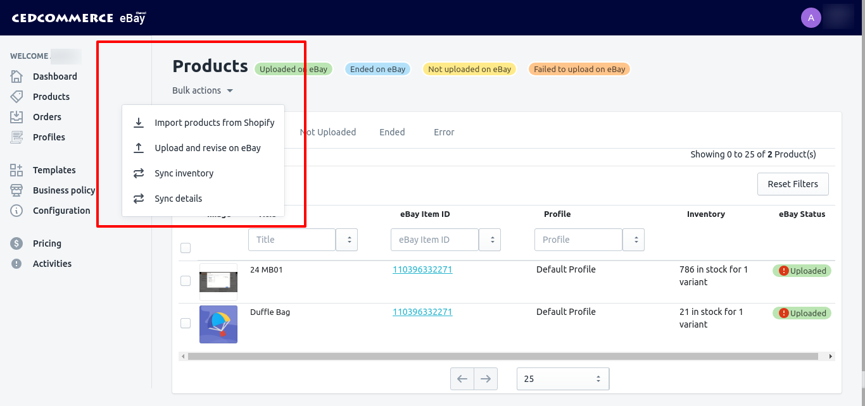Viewport: 865px width, 406px height.
Task: Click the Orders inbox icon
Action: [16, 117]
